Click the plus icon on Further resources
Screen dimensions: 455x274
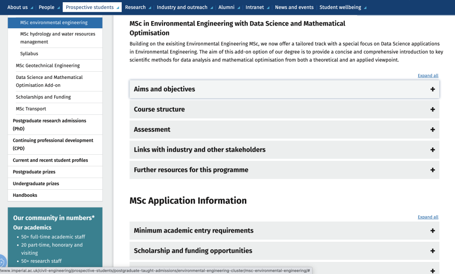pyautogui.click(x=433, y=170)
